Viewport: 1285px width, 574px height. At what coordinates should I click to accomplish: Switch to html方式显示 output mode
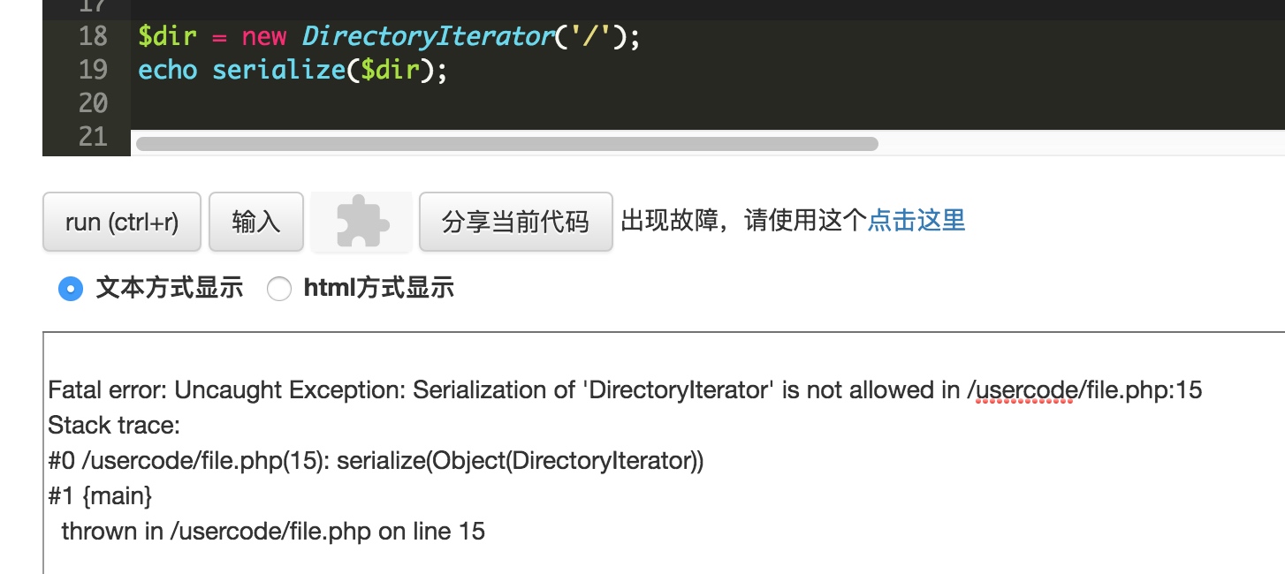pyautogui.click(x=279, y=288)
